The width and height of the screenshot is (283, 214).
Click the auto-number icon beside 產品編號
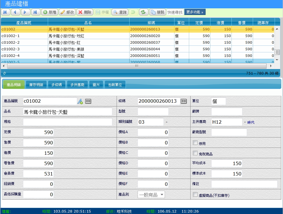click(80, 101)
